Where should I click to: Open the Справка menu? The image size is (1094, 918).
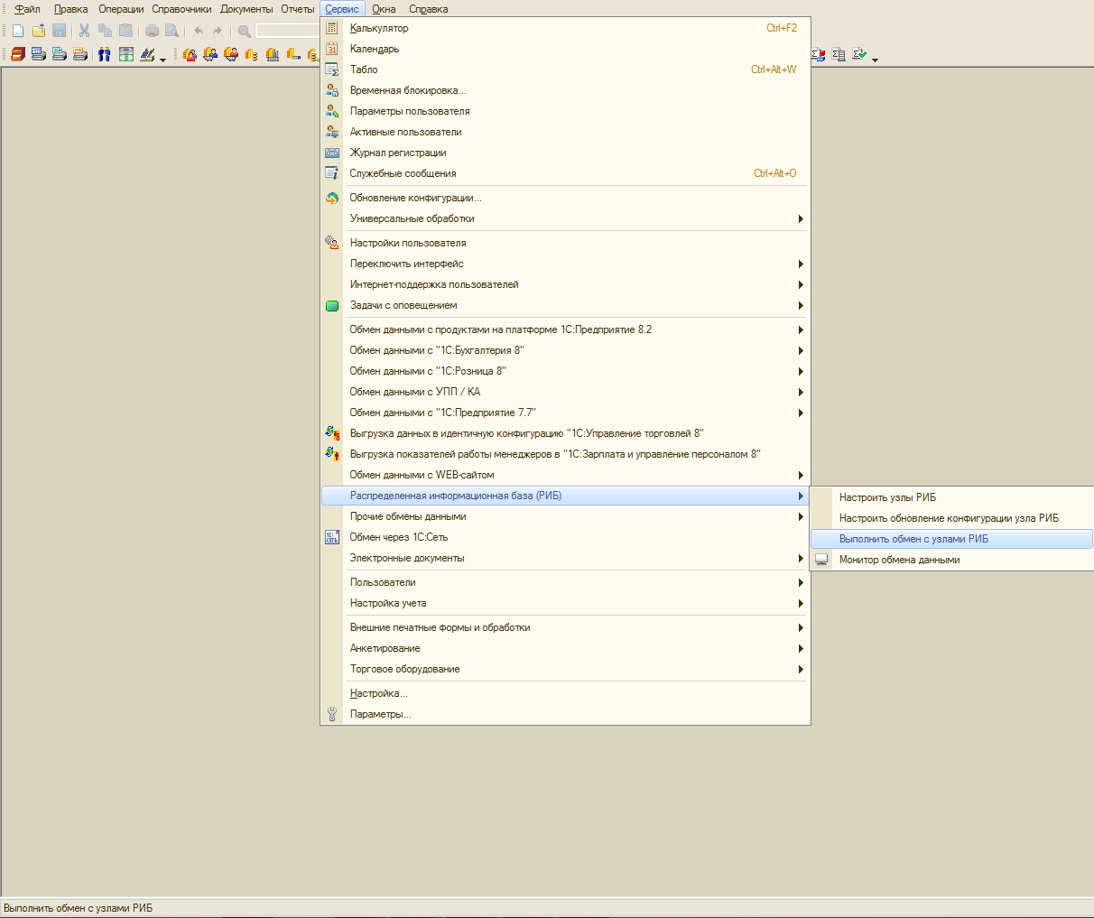(428, 9)
